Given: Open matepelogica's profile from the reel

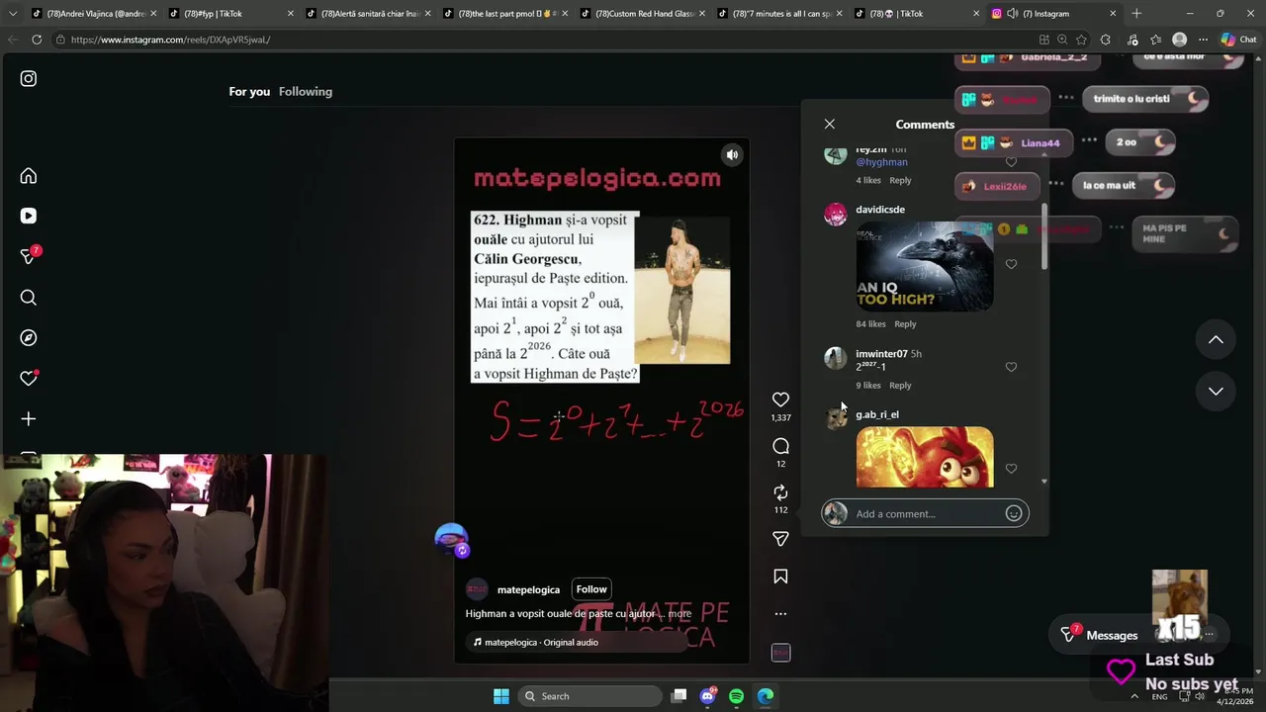Looking at the screenshot, I should click(x=528, y=590).
